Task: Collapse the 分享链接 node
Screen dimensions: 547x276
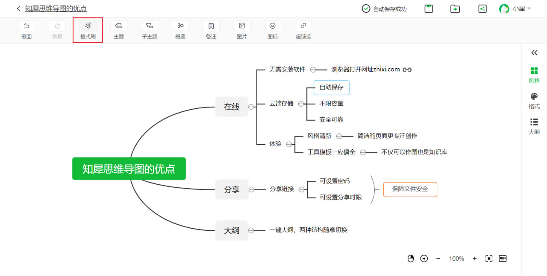Action: click(302, 189)
